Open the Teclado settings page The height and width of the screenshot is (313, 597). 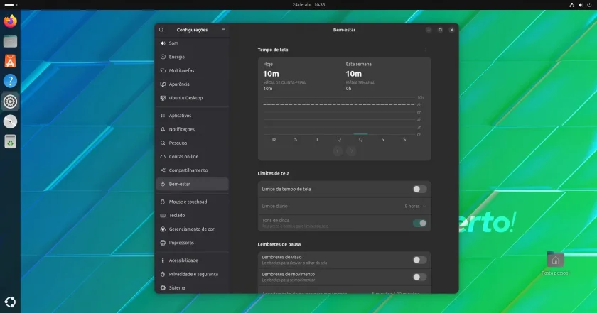pyautogui.click(x=193, y=216)
